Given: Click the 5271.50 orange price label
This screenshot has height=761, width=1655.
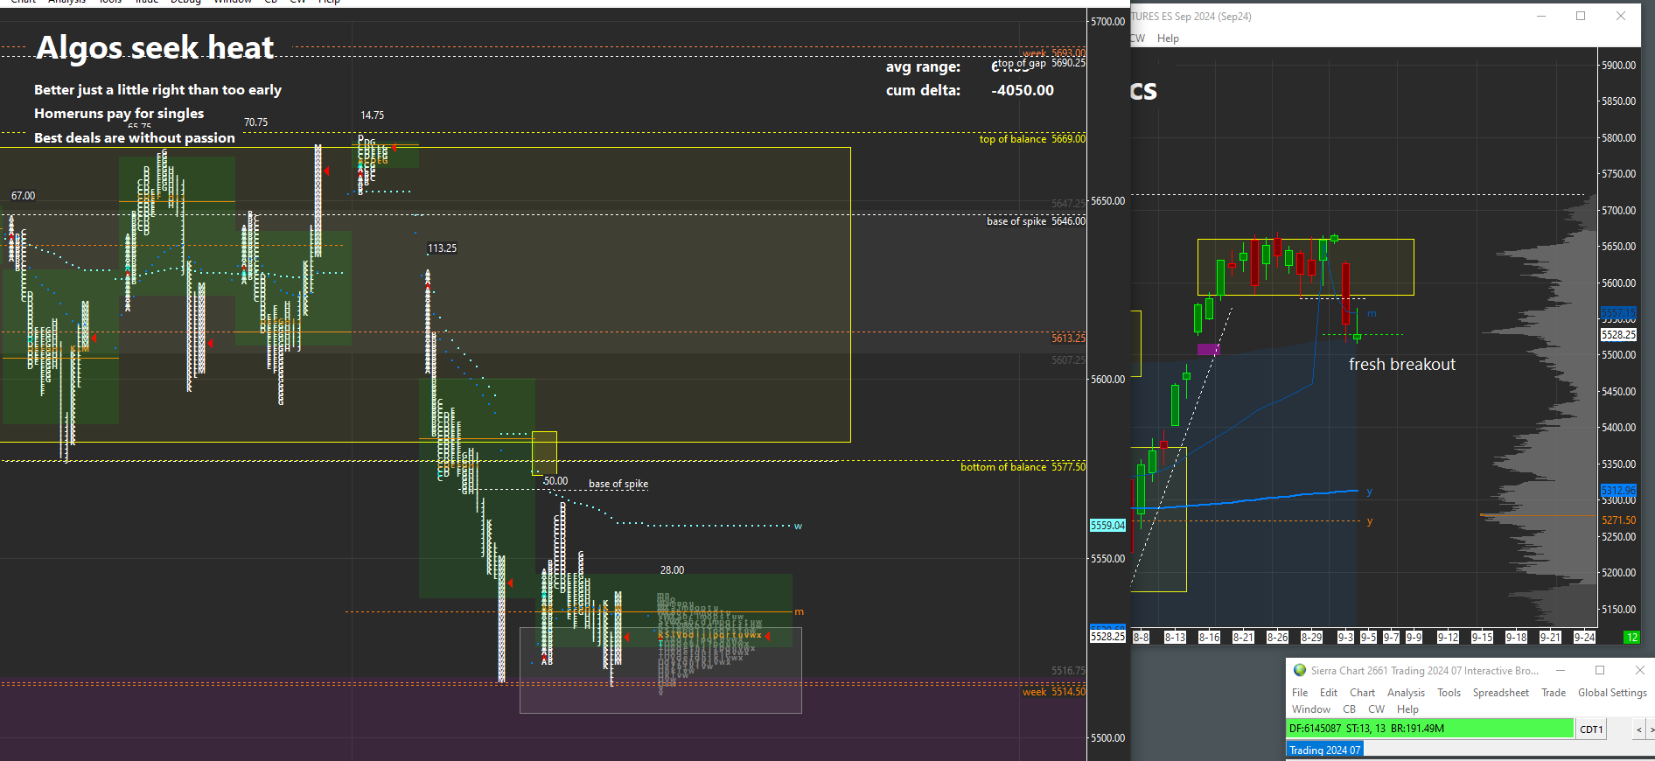Looking at the screenshot, I should pyautogui.click(x=1618, y=520).
